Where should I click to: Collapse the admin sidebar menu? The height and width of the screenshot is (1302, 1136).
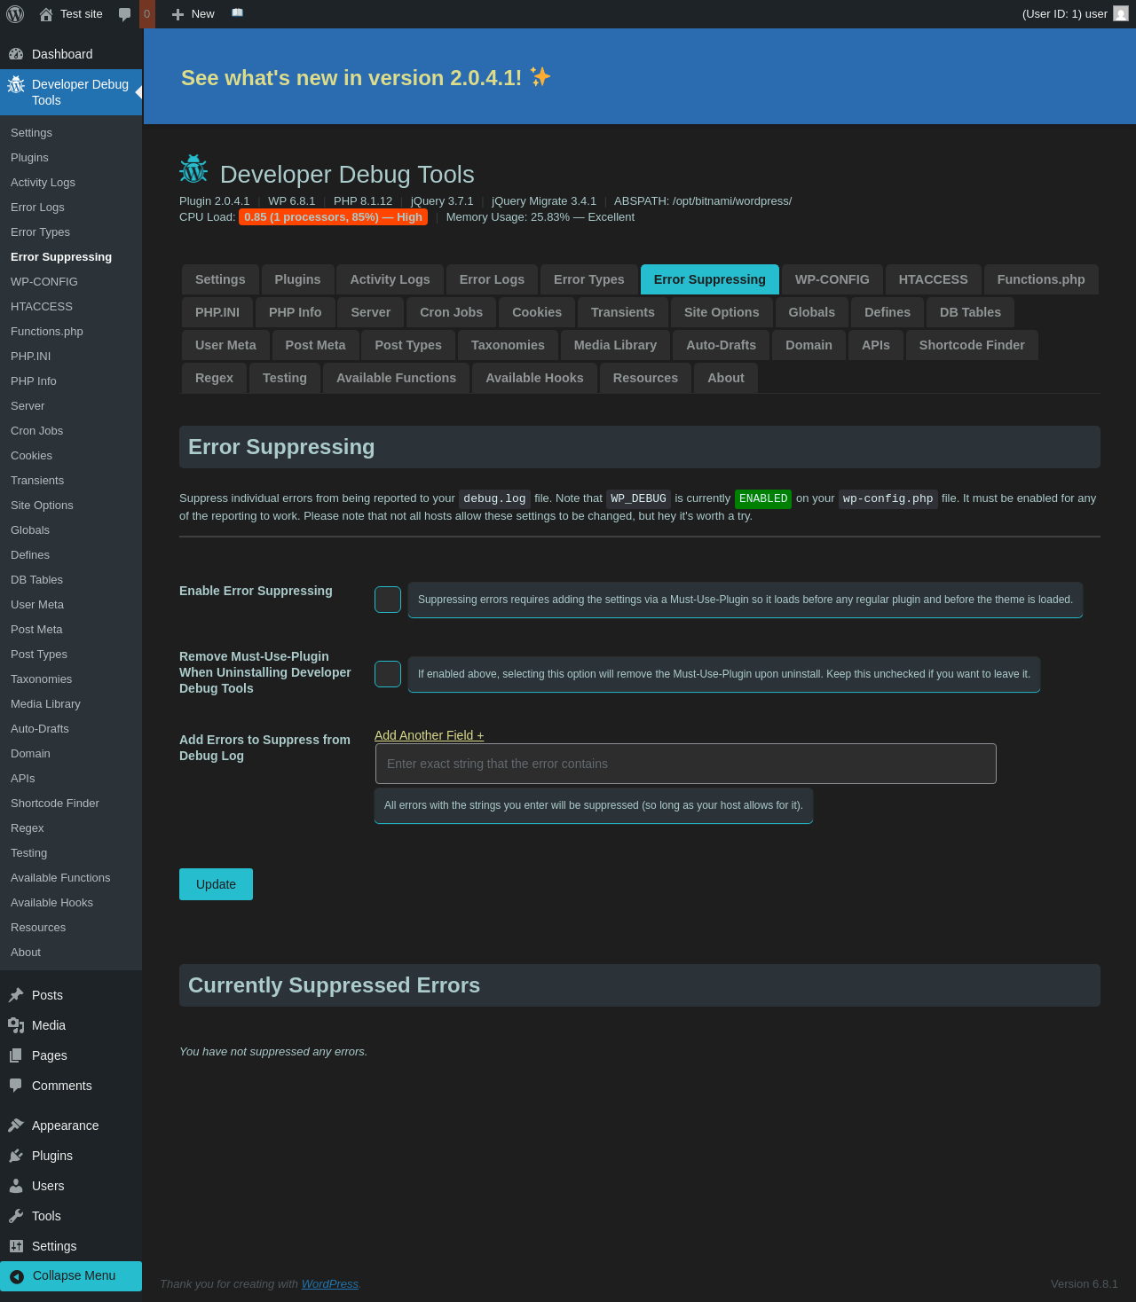[71, 1275]
